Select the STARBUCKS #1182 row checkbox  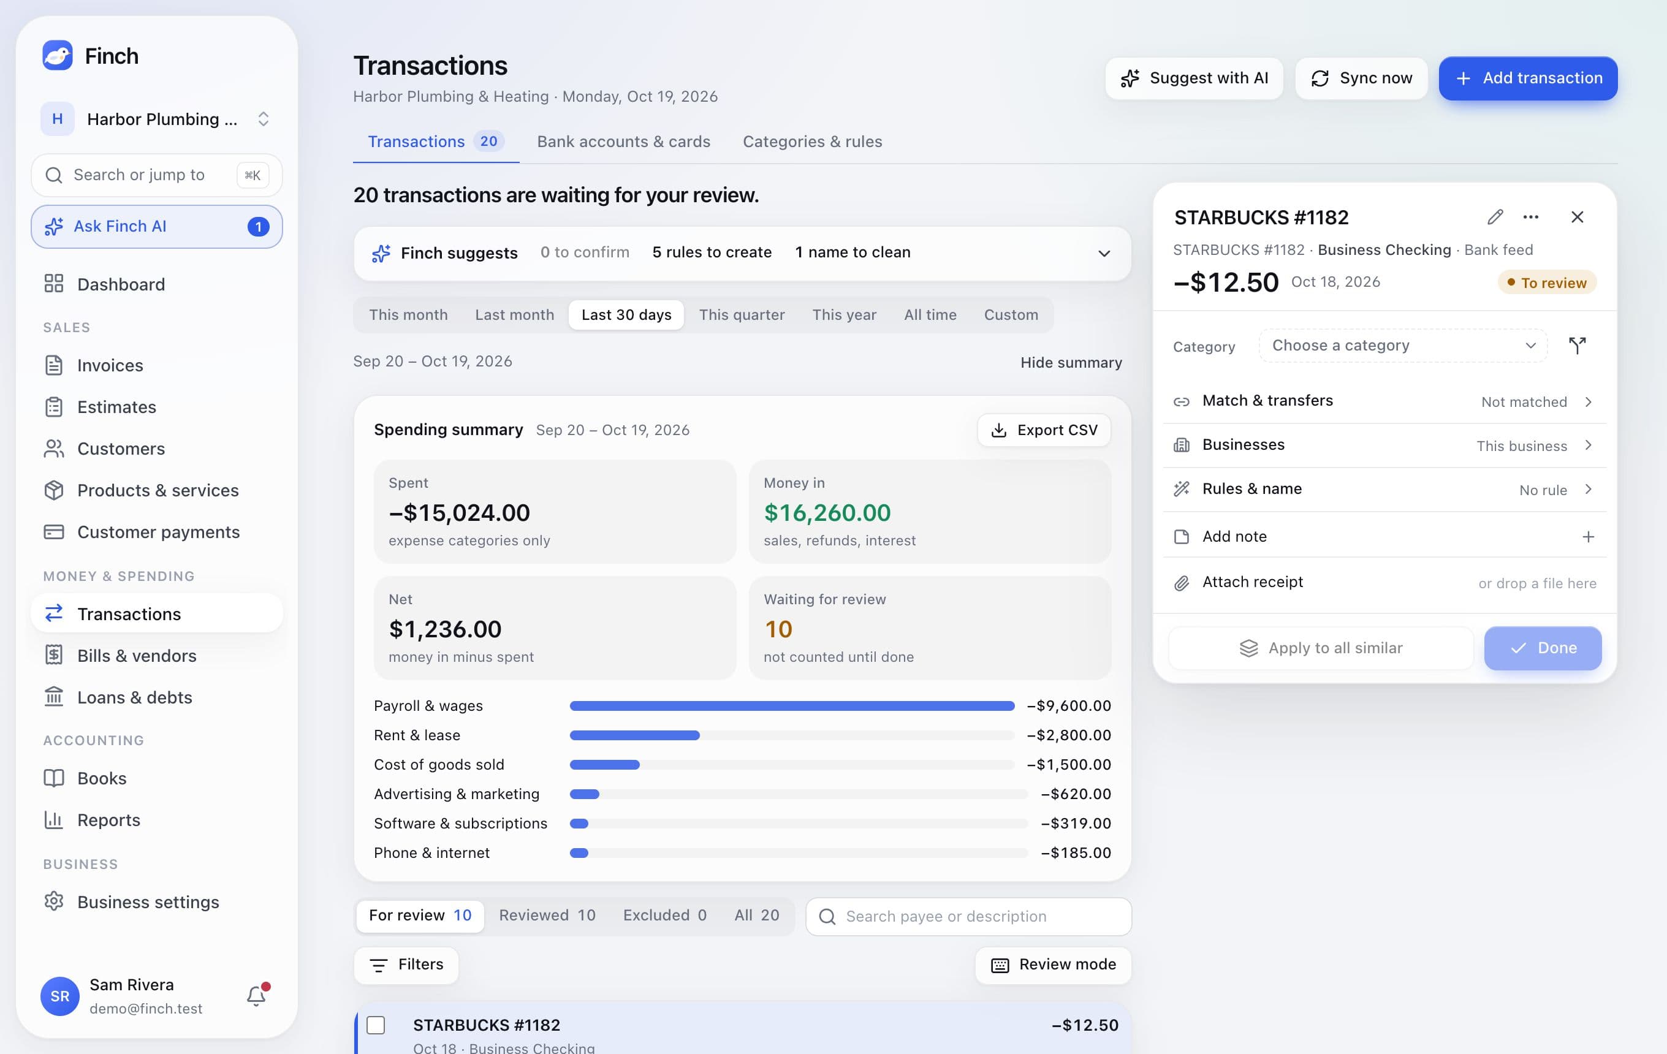tap(376, 1025)
